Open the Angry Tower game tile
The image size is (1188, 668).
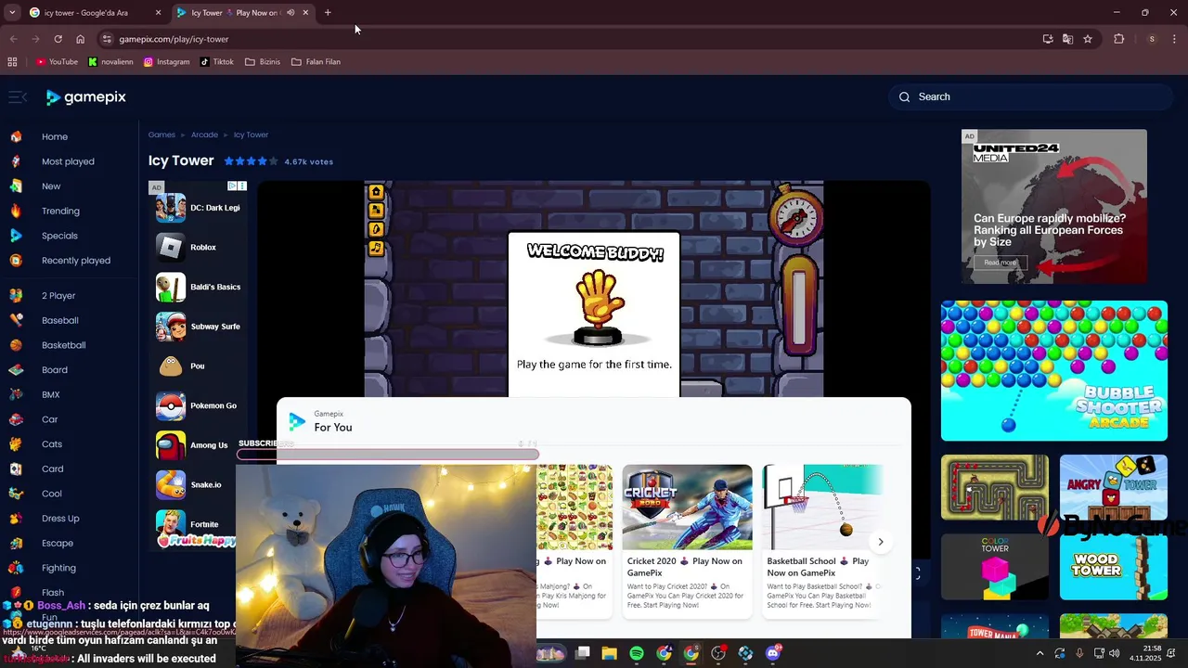click(1114, 487)
